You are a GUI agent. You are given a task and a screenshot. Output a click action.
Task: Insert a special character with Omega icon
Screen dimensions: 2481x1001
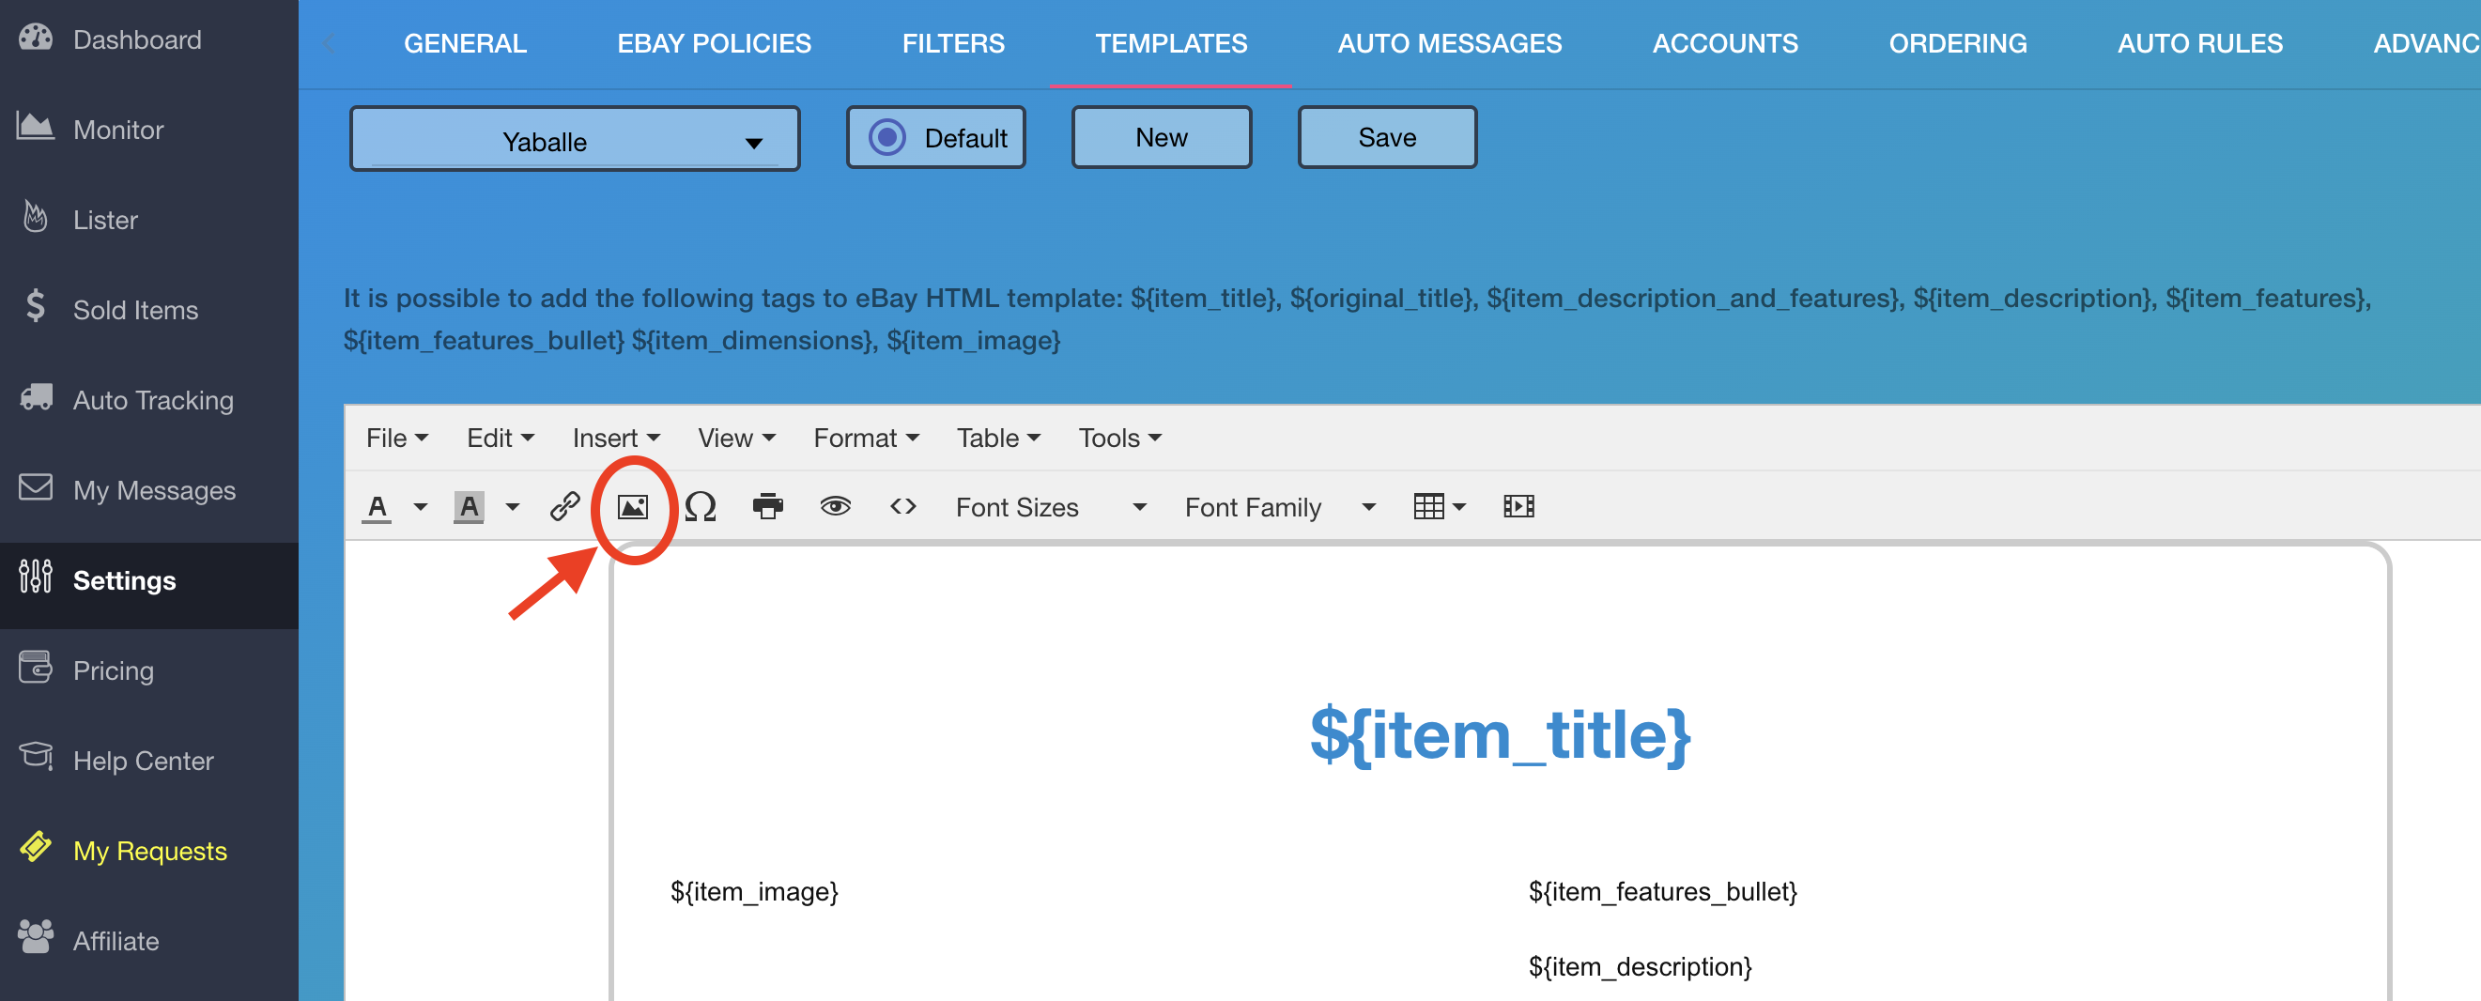701,507
